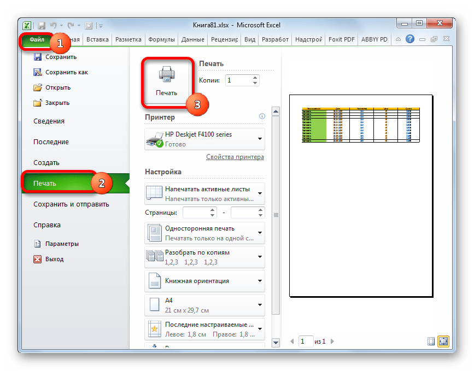Screen dimensions: 474x371
Task: Click the Сохранить floppy disk icon
Action: pyautogui.click(x=38, y=57)
